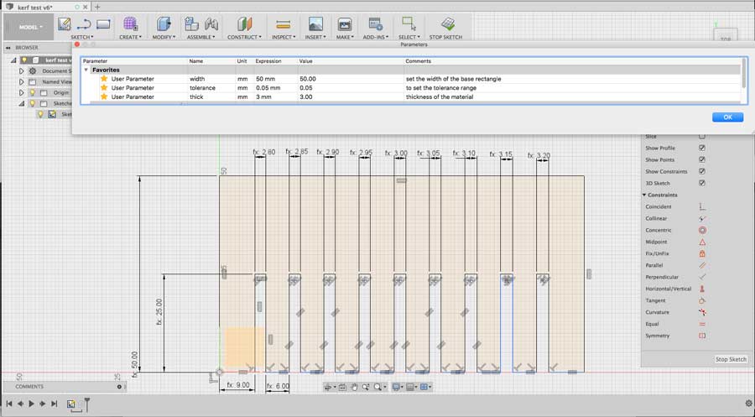
Task: Pick the Tangent constraint icon
Action: [702, 300]
